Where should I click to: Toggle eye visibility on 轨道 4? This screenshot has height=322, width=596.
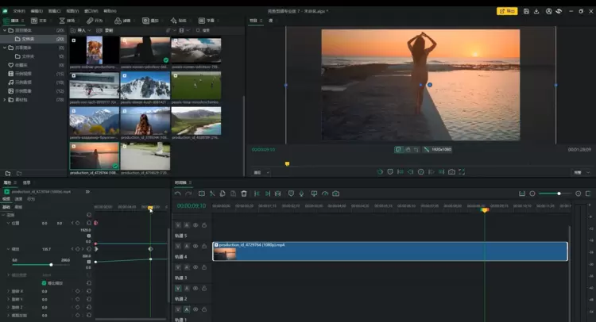pos(195,247)
